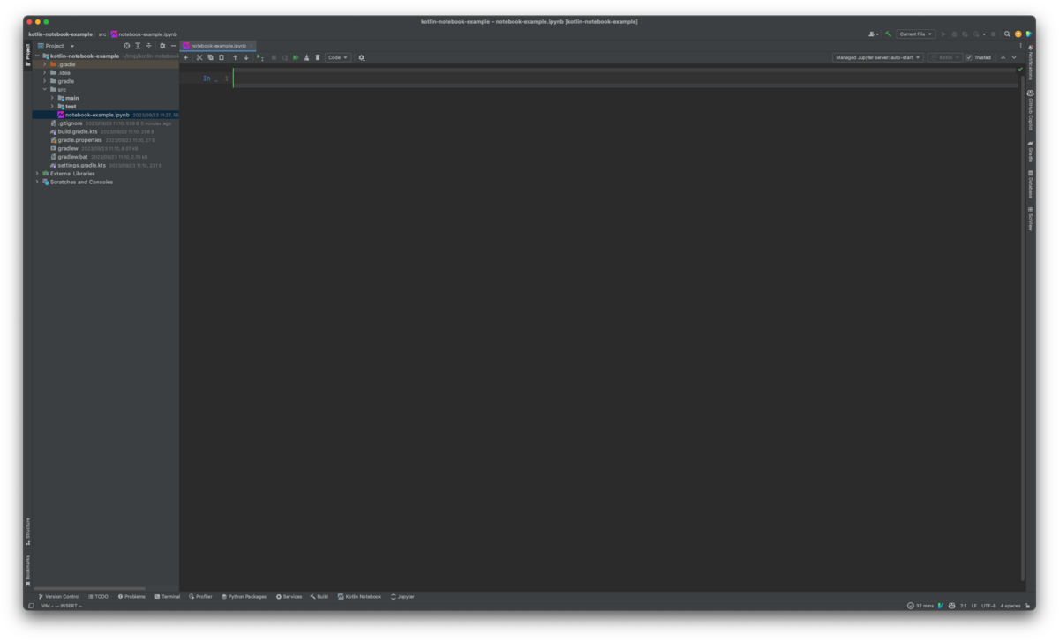The image size is (1059, 641).
Task: Delete the cell with trash icon
Action: pyautogui.click(x=318, y=57)
